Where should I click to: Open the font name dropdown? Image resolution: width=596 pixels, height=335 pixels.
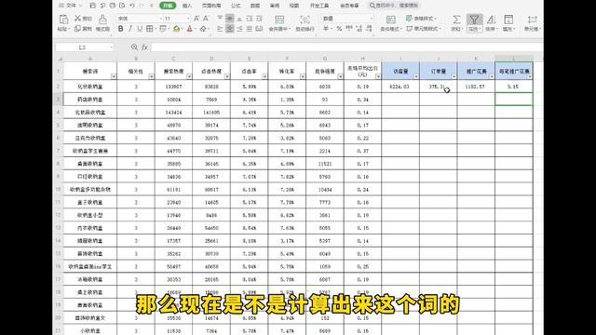tap(161, 19)
